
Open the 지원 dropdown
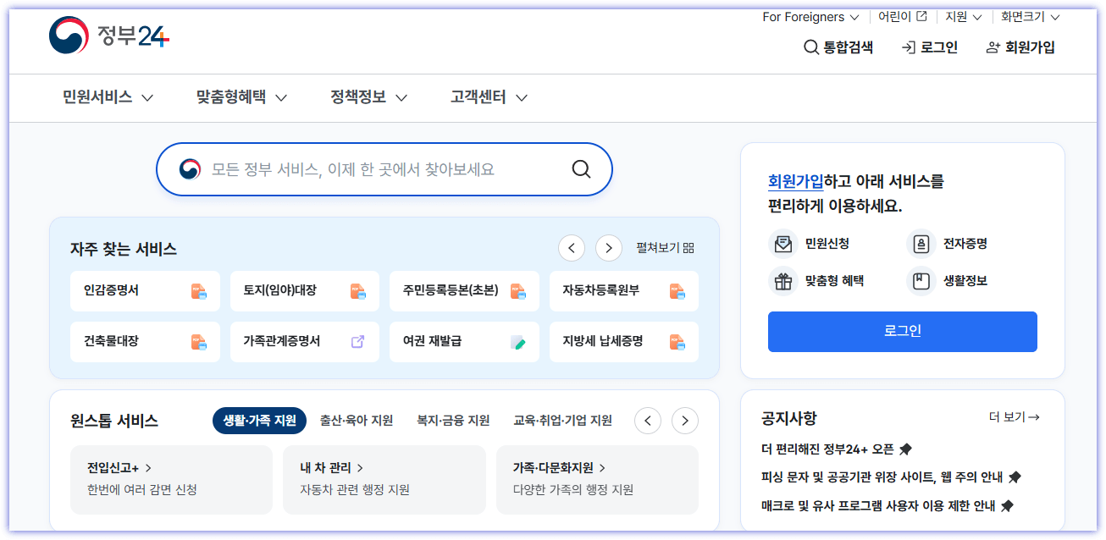click(964, 17)
